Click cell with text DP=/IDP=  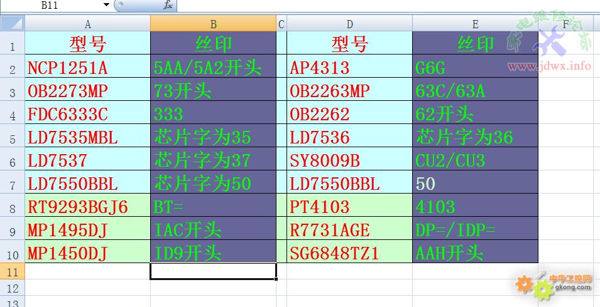point(475,230)
